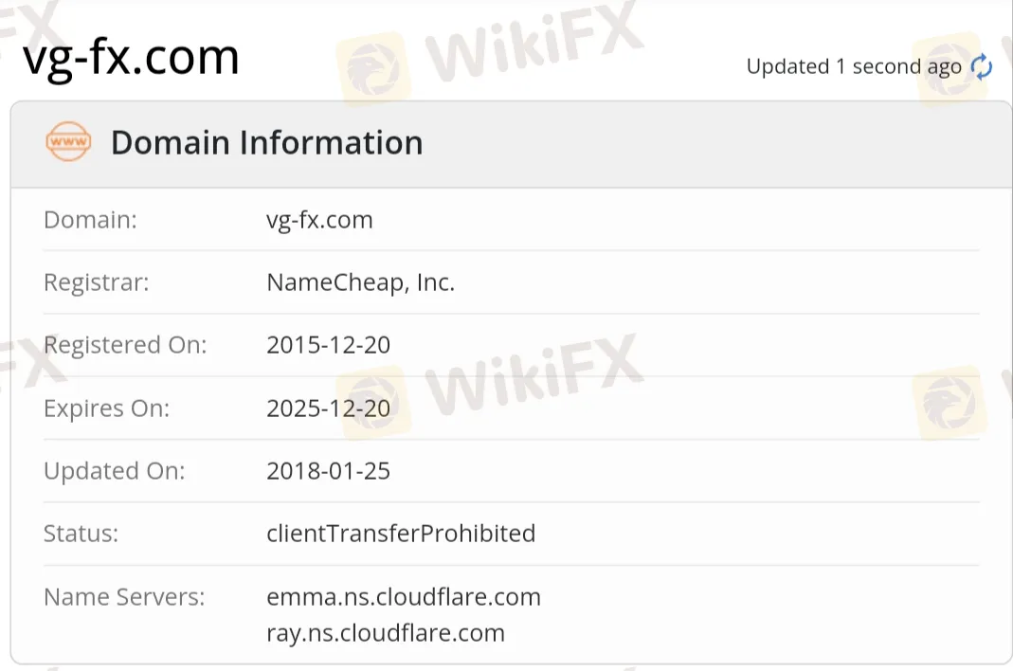Viewport: 1013px width, 671px height.
Task: Click the "Updated On:" field label
Action: 114,471
